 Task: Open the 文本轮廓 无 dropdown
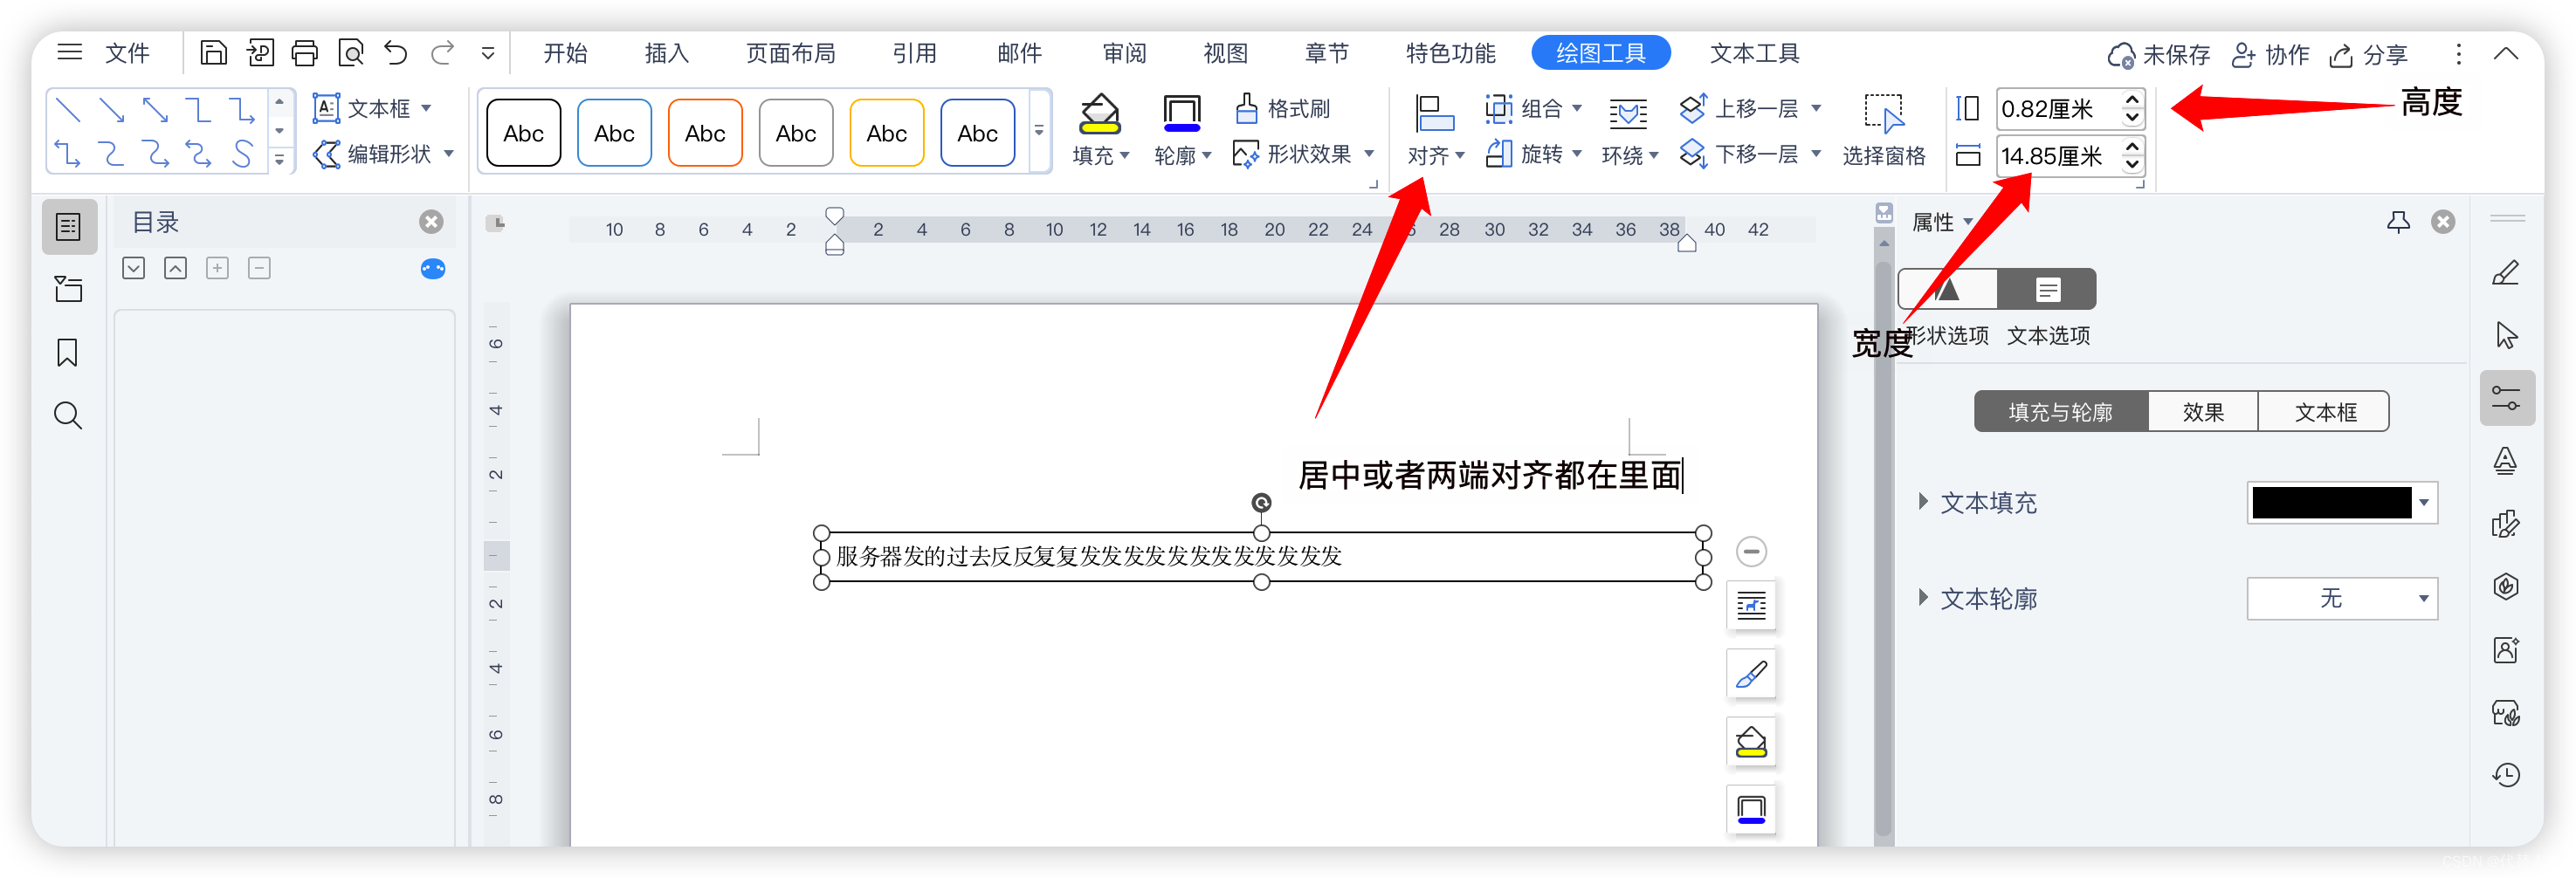[x=2342, y=599]
